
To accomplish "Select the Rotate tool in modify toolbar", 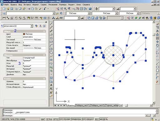I will 157,45.
